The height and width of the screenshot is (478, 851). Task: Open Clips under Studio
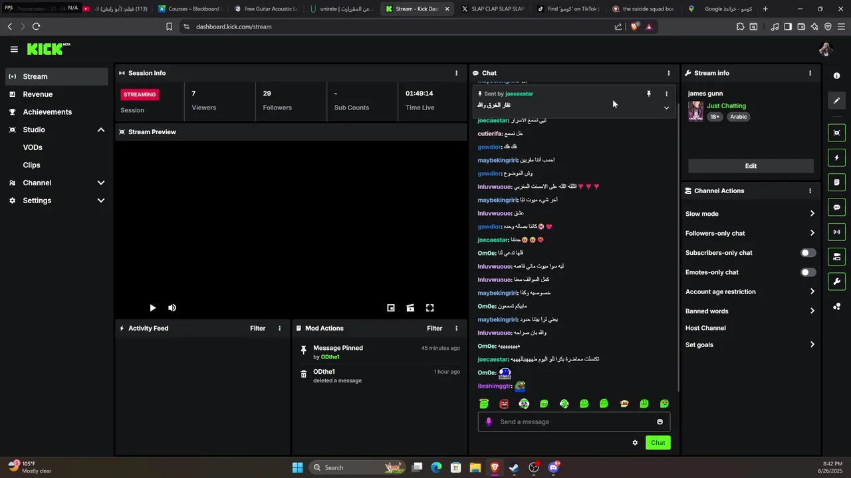(31, 165)
